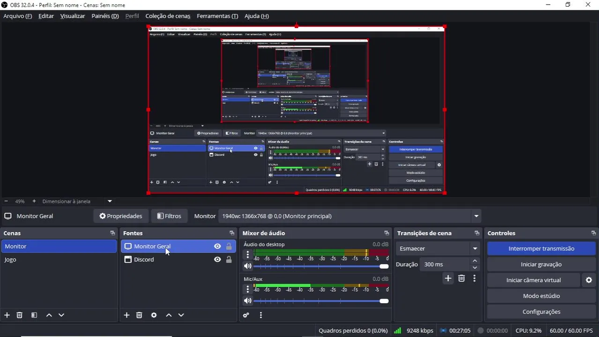Add a new scene with plus icon

click(x=7, y=315)
